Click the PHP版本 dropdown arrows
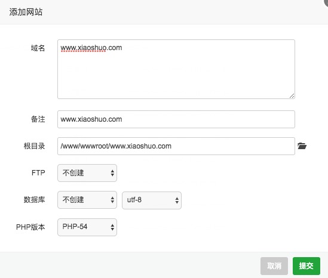Screen dimensions: 328x278 pos(112,227)
